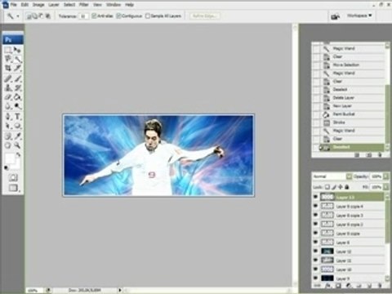Select the Clone Stamp tool
Screen dimensions: 392x294
pos(8,88)
